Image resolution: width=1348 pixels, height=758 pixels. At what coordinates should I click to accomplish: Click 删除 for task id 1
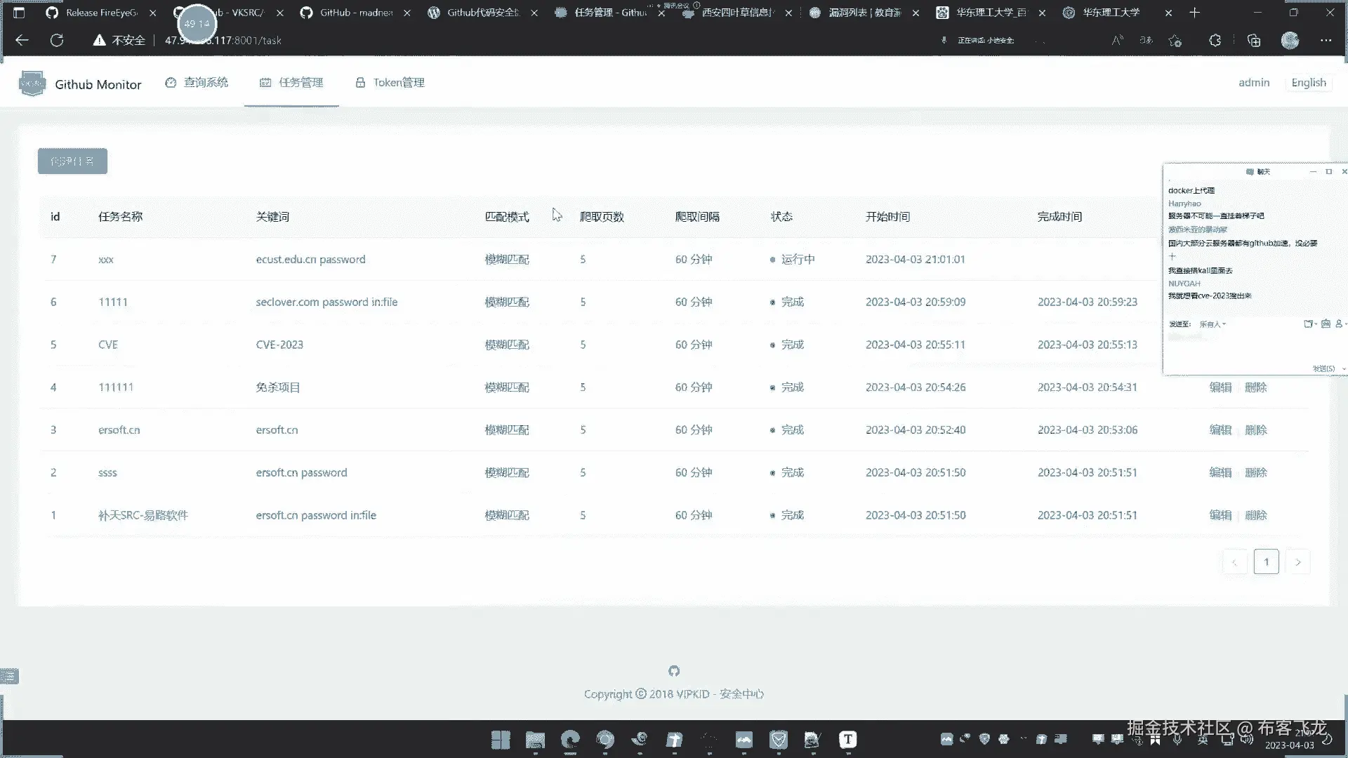[1255, 514]
